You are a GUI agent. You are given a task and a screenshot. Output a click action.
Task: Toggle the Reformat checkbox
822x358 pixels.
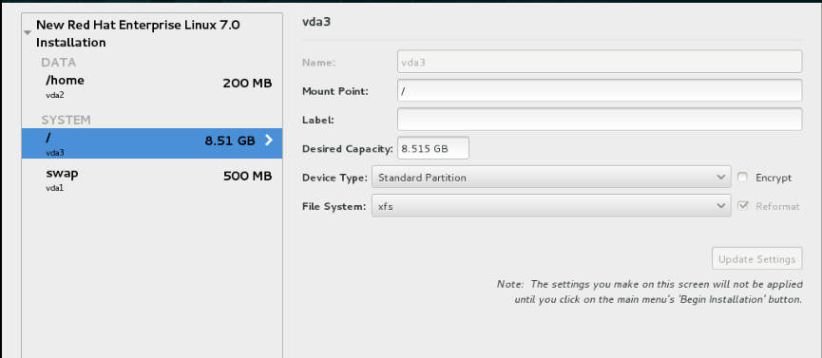click(x=742, y=206)
